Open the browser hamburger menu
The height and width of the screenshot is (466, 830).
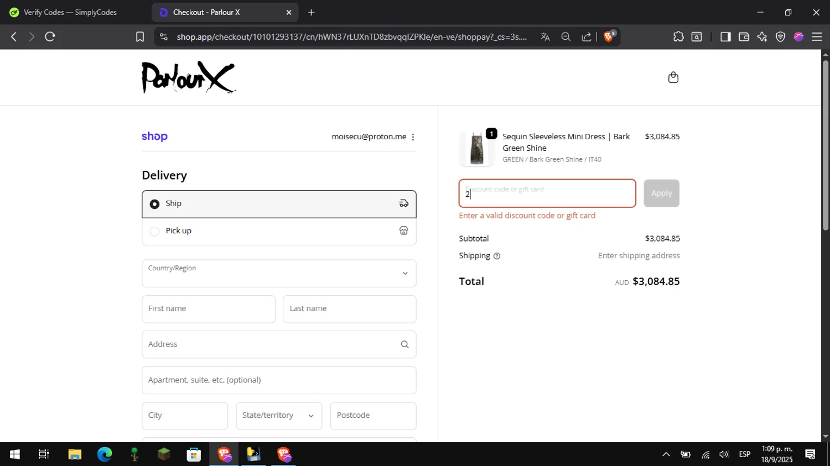(817, 37)
